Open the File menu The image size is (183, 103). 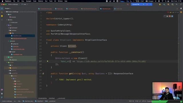pyautogui.click(x=14, y=1)
